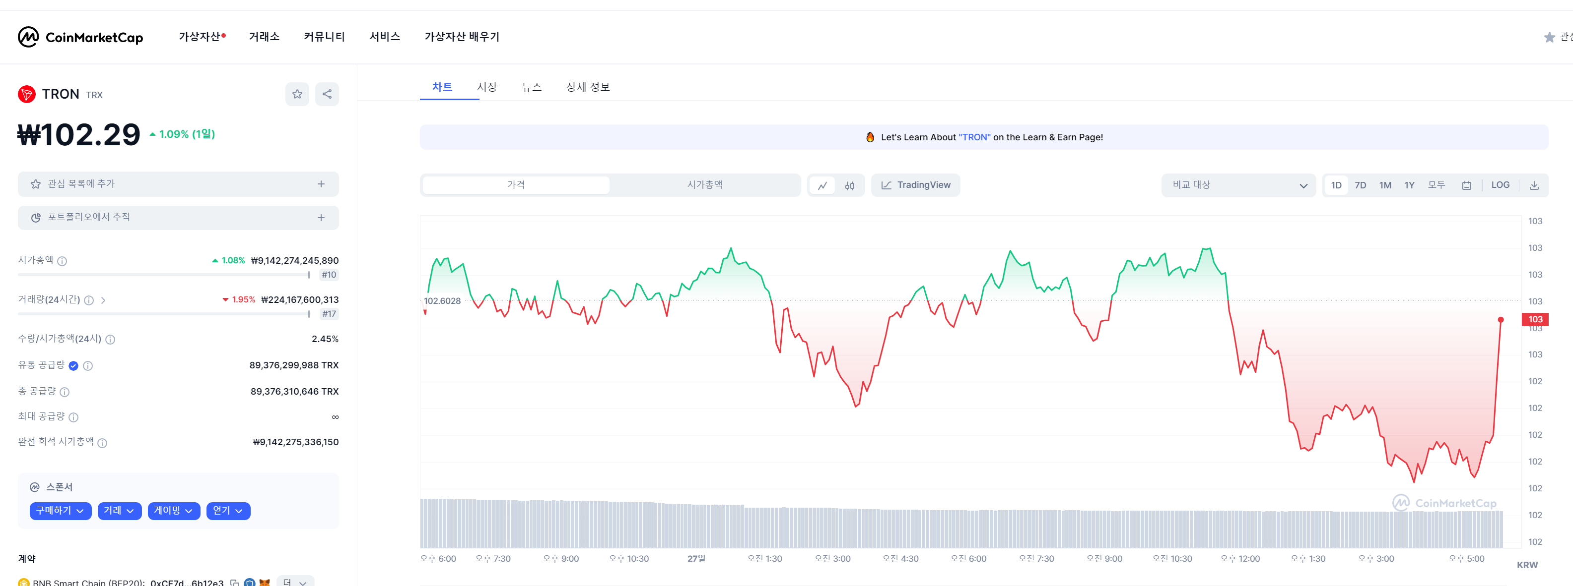
Task: Click the TradingView button
Action: click(x=915, y=185)
